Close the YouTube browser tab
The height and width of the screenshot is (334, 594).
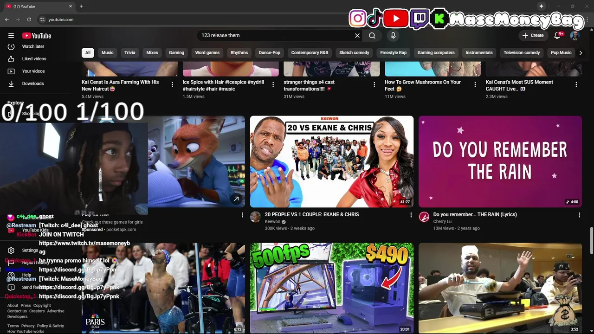pos(71,6)
